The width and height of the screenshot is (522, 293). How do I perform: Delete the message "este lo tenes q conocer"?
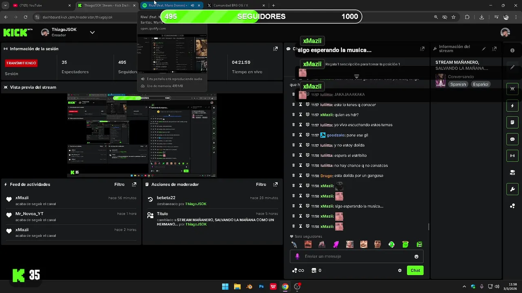(x=294, y=105)
